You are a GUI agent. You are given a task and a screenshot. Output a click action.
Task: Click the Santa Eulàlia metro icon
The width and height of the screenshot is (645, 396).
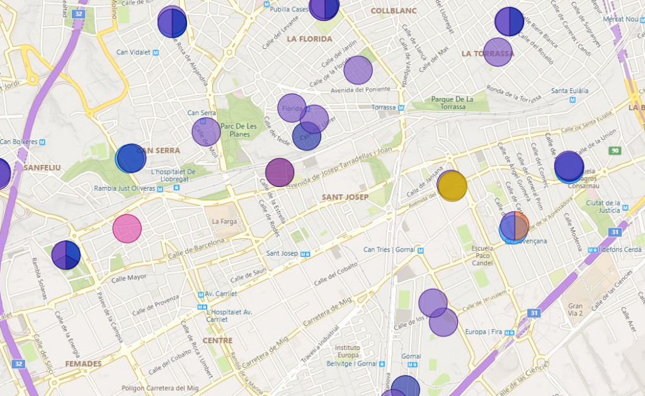(x=572, y=99)
